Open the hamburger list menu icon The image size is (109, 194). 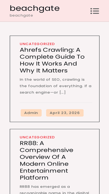[x=95, y=11]
